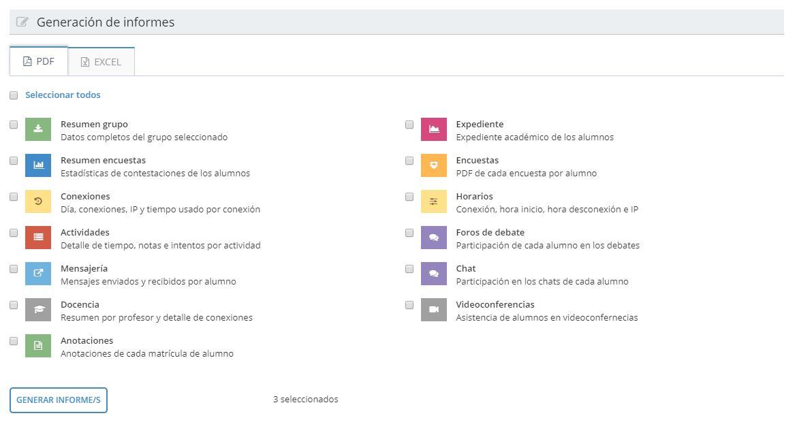Tick the Mensajería checkbox
The image size is (797, 437).
pyautogui.click(x=14, y=269)
